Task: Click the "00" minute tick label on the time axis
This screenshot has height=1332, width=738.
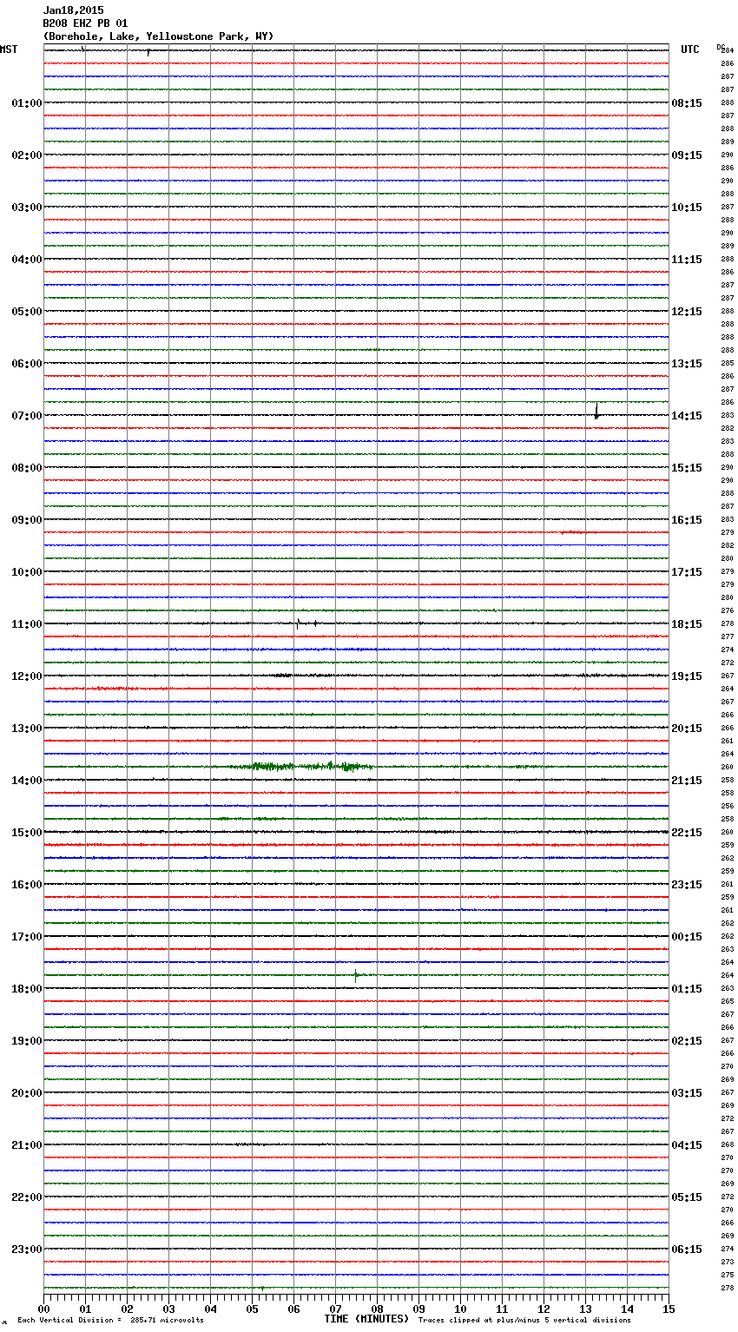Action: 43,1309
